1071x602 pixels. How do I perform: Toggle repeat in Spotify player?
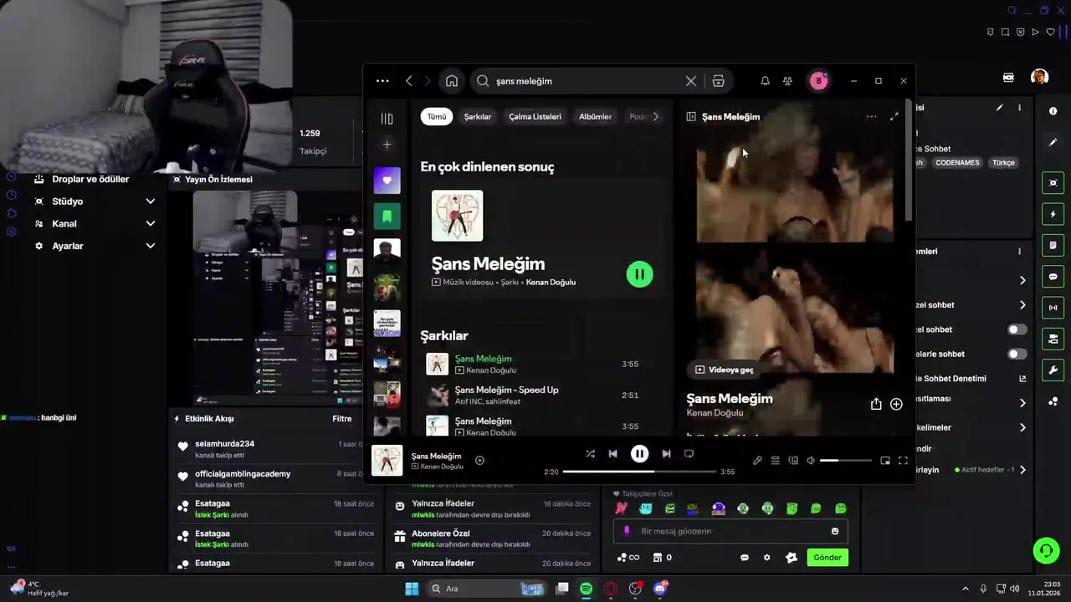689,454
